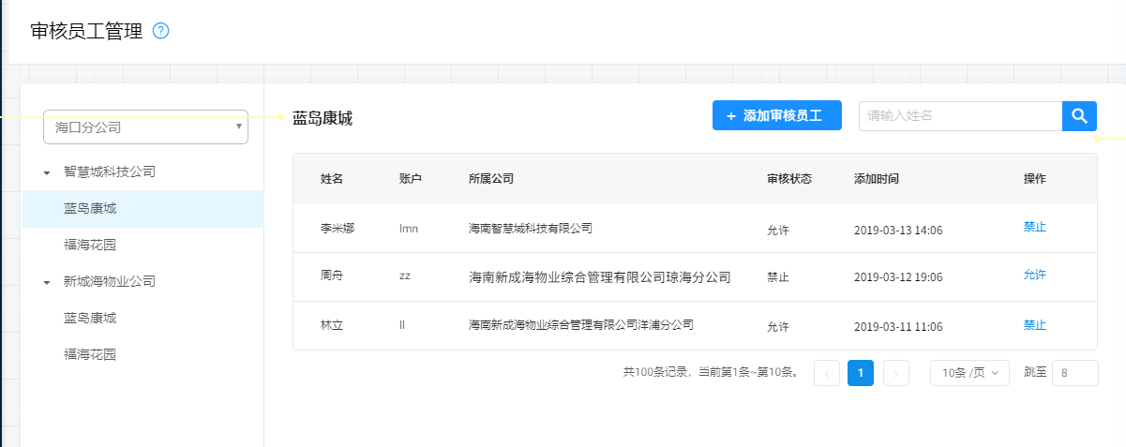Click the 跳至 page jump input
Image resolution: width=1126 pixels, height=447 pixels.
[1074, 373]
